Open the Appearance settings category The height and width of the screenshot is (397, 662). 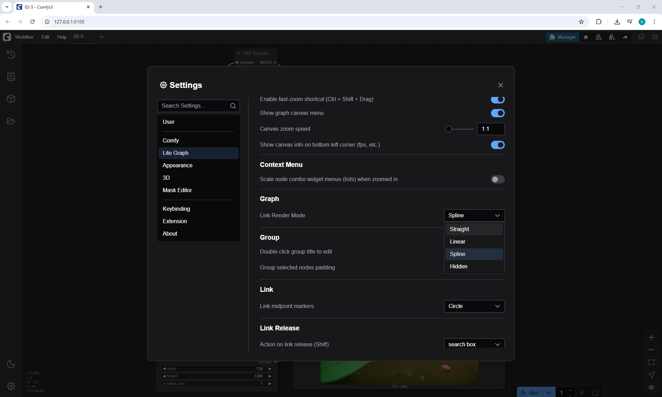178,166
